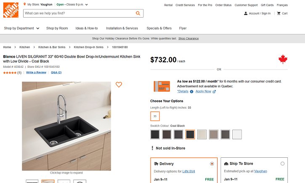Add sink to wishlist with heart icon
Viewport: 305px width, 183px height.
119,85
